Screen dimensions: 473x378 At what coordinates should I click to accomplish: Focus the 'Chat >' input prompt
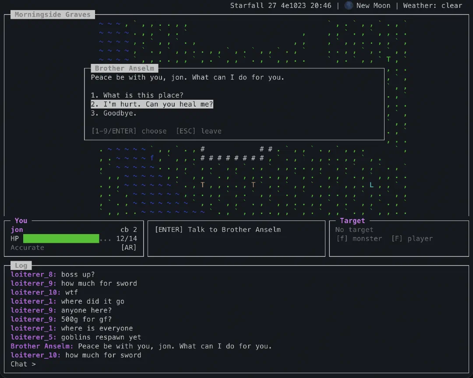tap(23, 364)
